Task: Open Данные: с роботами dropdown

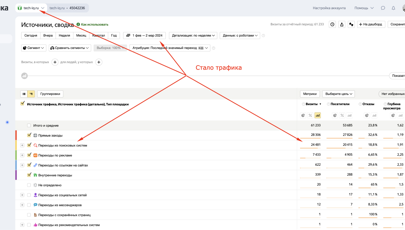Action: 240,35
